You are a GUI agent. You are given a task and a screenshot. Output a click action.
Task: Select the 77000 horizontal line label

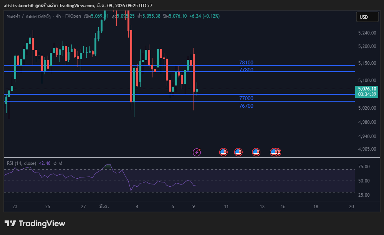pos(246,98)
